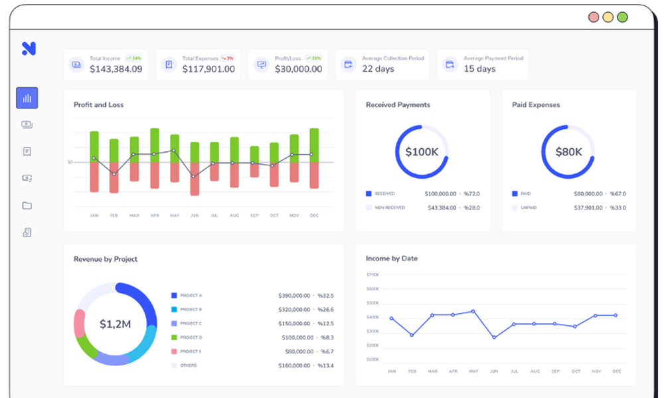
Task: Click the N logo at sidebar top
Action: 27,49
